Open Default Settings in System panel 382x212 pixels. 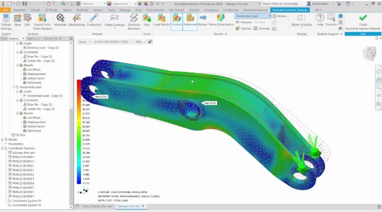6,22
